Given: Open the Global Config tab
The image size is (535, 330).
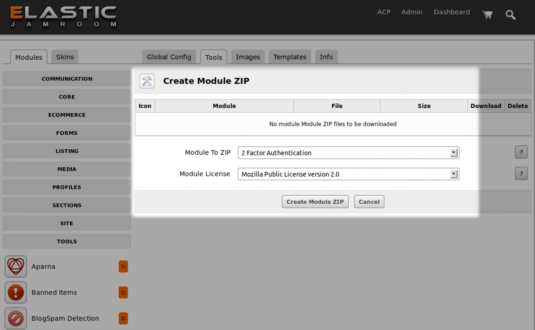Looking at the screenshot, I should click(x=169, y=57).
